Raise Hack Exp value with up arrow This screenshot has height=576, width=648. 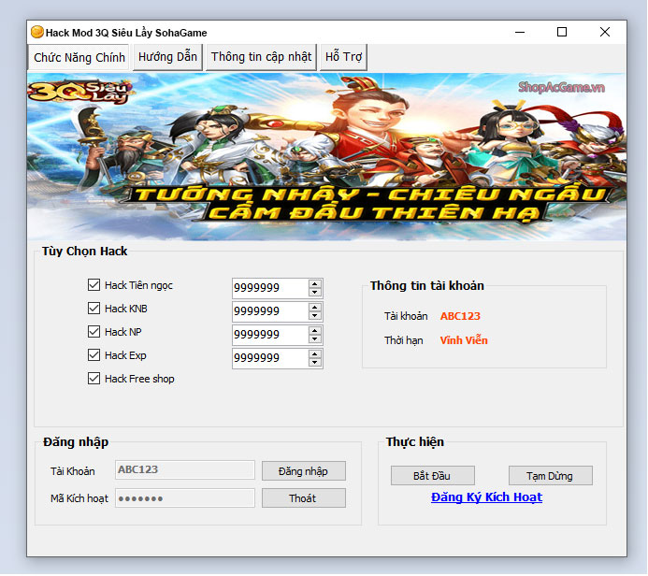click(315, 354)
